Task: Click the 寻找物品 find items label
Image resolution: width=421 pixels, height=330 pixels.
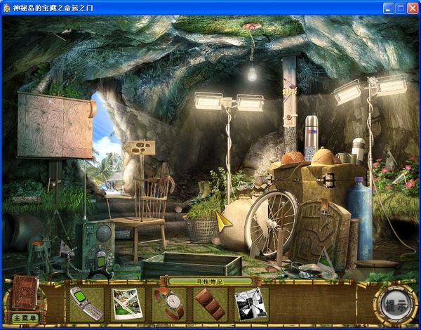Action: tap(210, 282)
